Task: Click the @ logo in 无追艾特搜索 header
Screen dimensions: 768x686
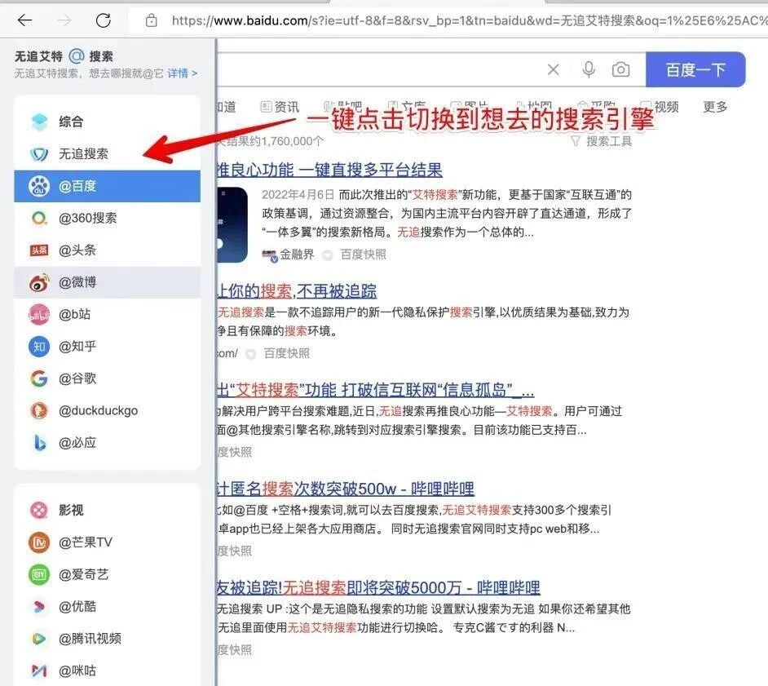Action: 77,56
